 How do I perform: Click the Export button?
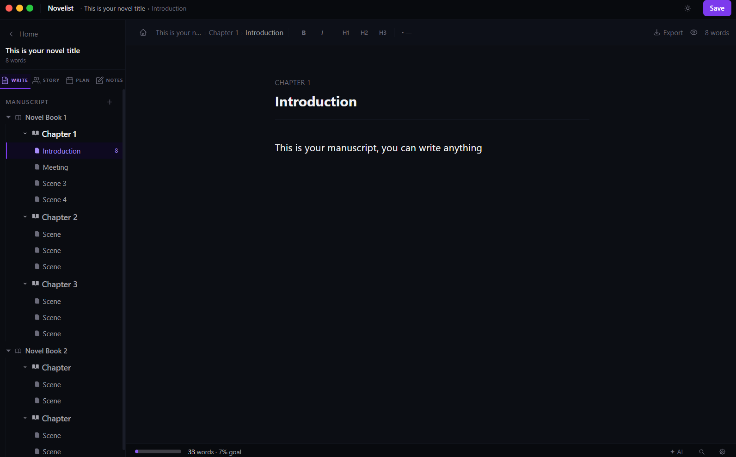tap(668, 33)
